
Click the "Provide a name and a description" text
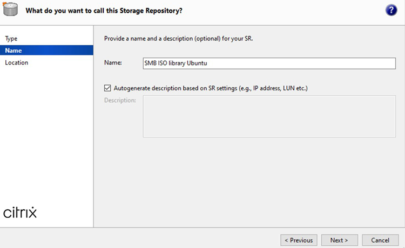[x=178, y=39]
